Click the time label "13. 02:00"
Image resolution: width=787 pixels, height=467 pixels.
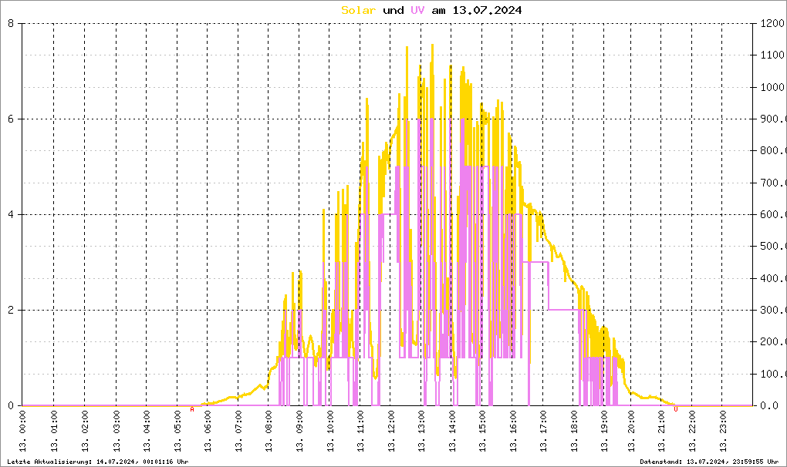(84, 431)
